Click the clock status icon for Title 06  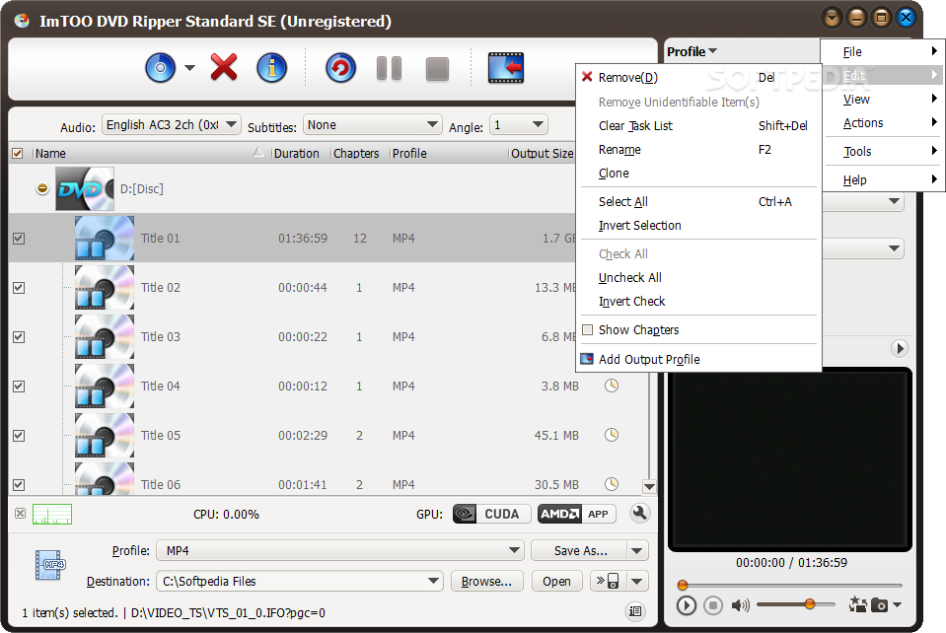(612, 483)
